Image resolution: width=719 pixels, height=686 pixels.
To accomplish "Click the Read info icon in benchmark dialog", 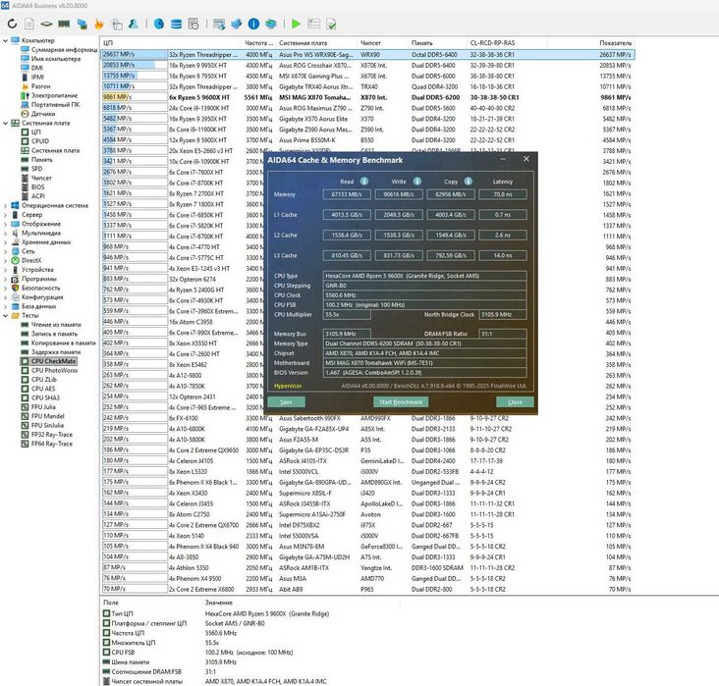I will 364,181.
